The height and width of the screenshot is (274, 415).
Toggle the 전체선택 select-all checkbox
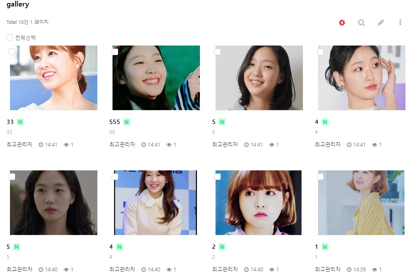click(x=10, y=37)
